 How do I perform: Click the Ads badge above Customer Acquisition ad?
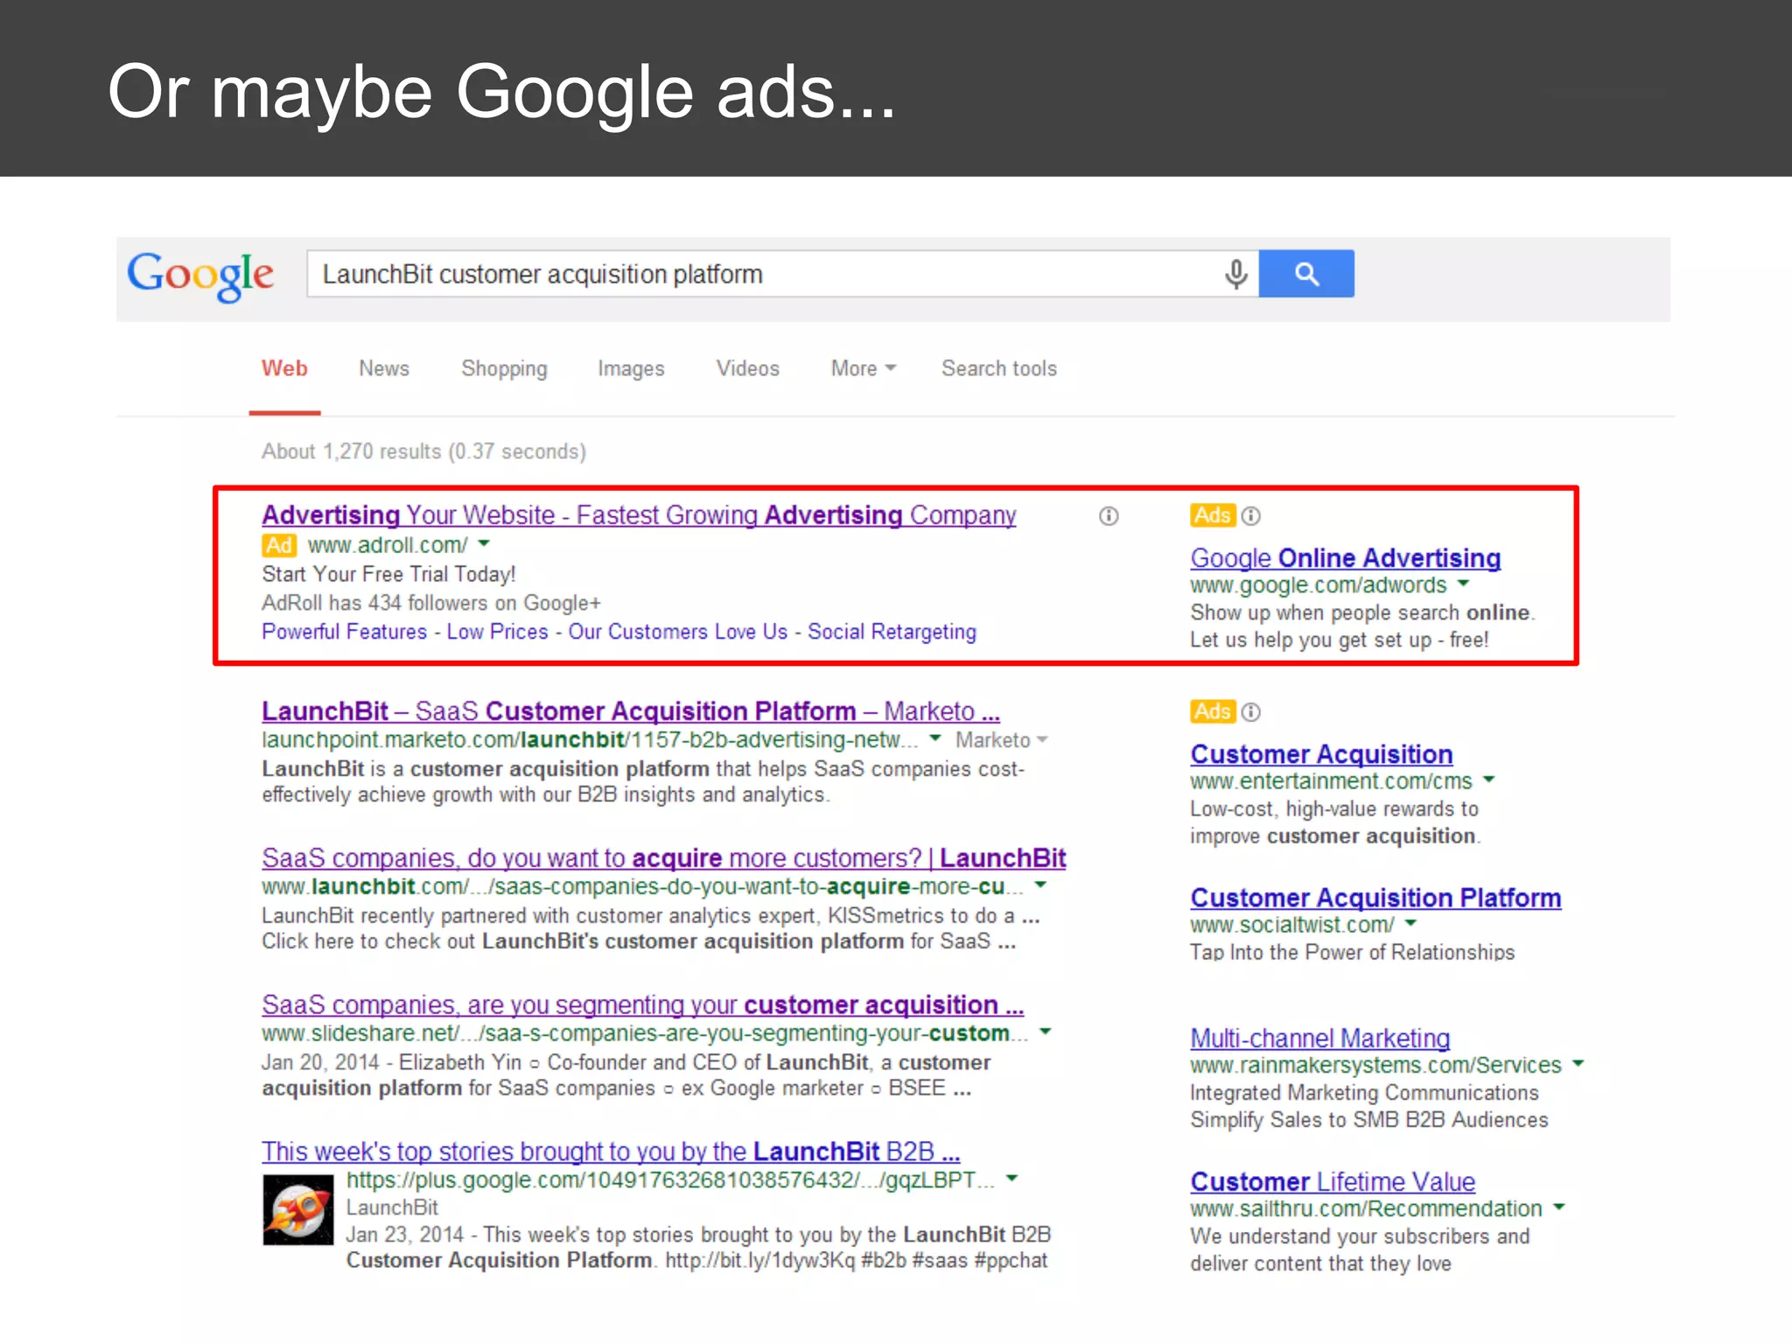click(x=1212, y=711)
